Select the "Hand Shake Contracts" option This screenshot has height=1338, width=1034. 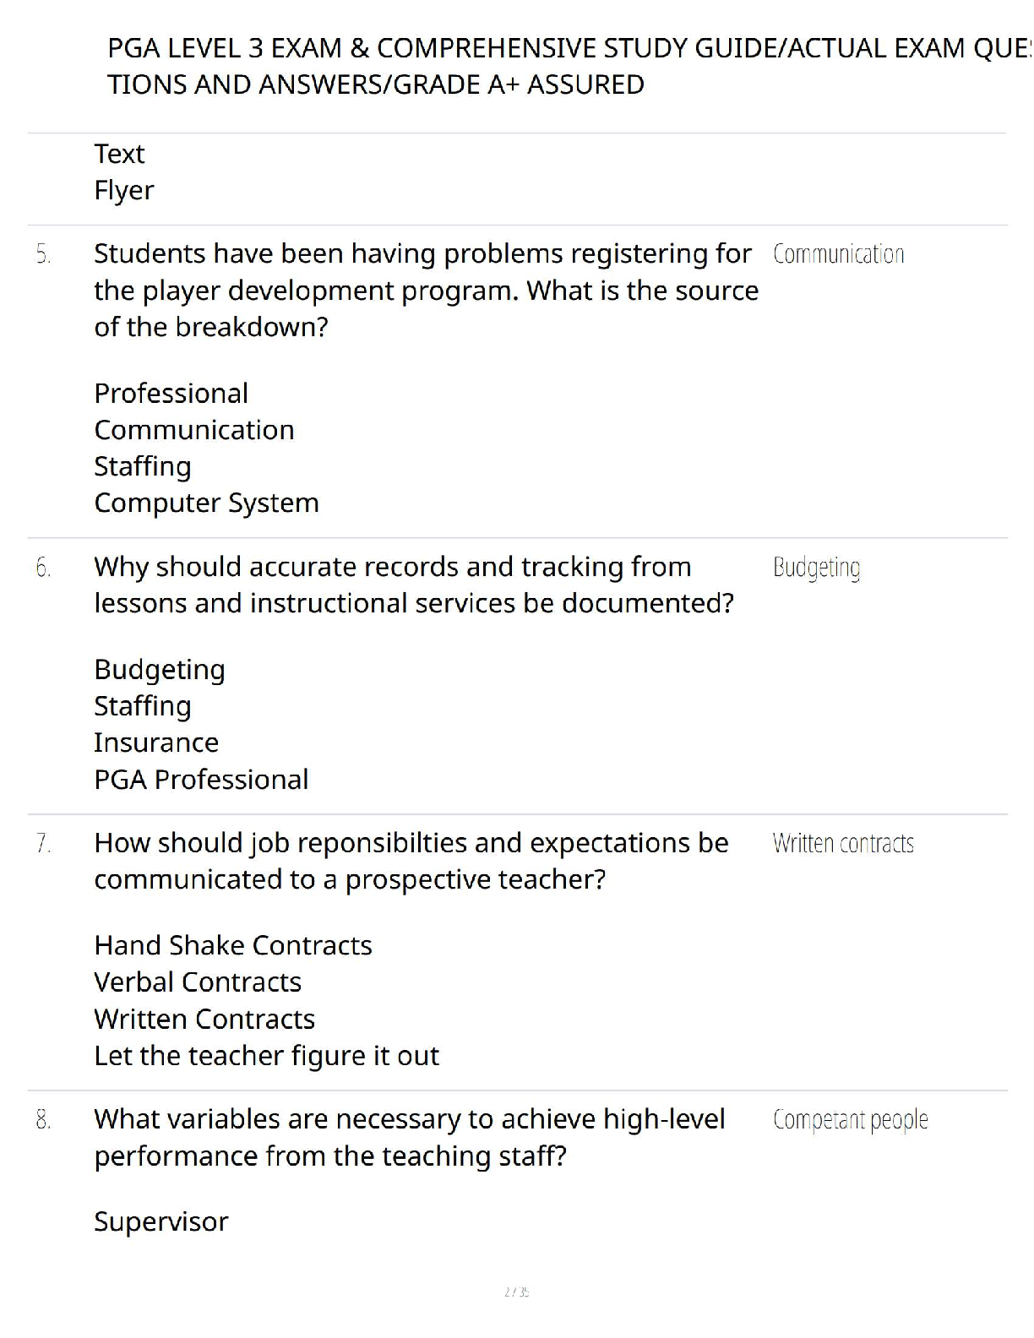pyautogui.click(x=233, y=945)
